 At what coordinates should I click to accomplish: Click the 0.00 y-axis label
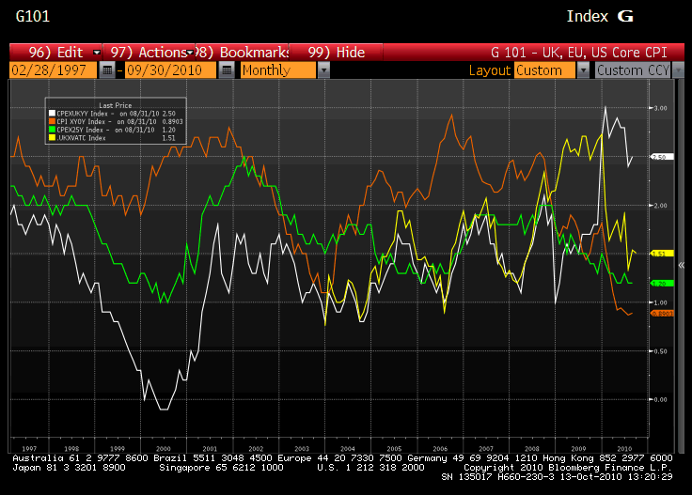click(x=660, y=400)
